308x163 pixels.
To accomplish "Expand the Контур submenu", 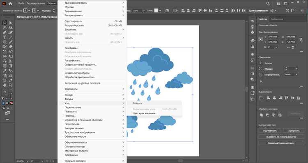I will (92, 95).
